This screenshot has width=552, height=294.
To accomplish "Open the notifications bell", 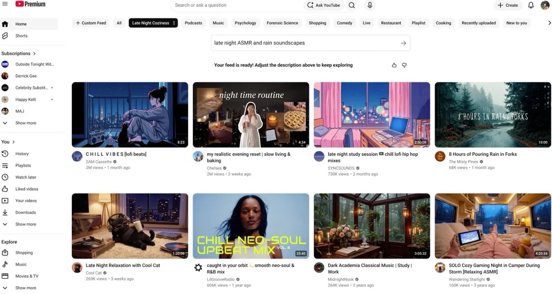I will pos(531,5).
